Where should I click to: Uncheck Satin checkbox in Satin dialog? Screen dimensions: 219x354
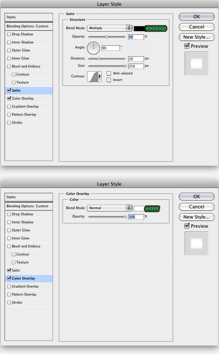pyautogui.click(x=9, y=90)
